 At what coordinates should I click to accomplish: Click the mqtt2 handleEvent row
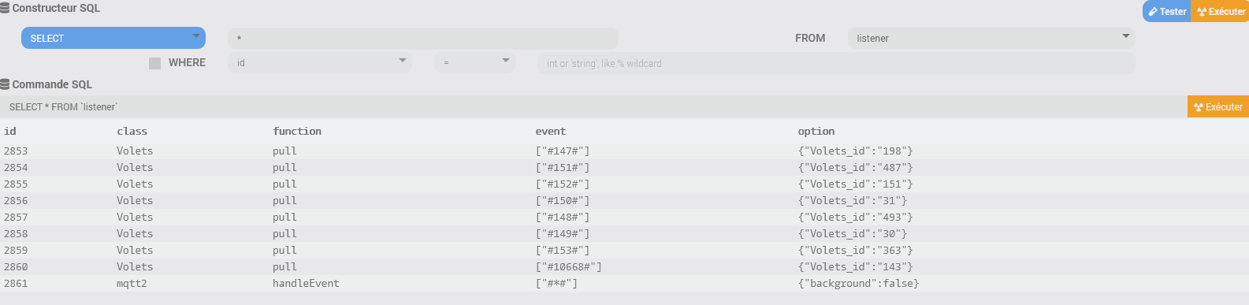[624, 283]
